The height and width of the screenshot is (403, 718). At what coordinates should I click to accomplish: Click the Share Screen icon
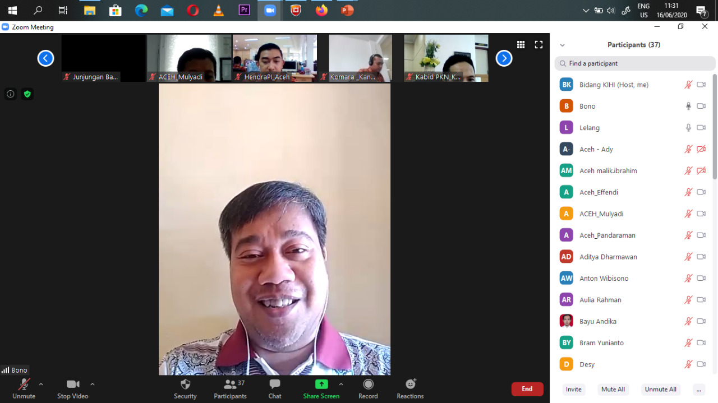pyautogui.click(x=321, y=385)
